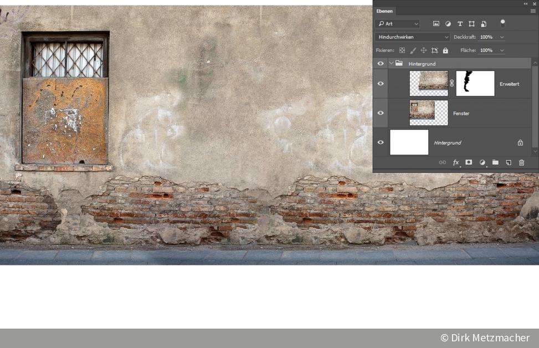
Task: Select the Fenster layer thumbnail
Action: click(x=429, y=113)
